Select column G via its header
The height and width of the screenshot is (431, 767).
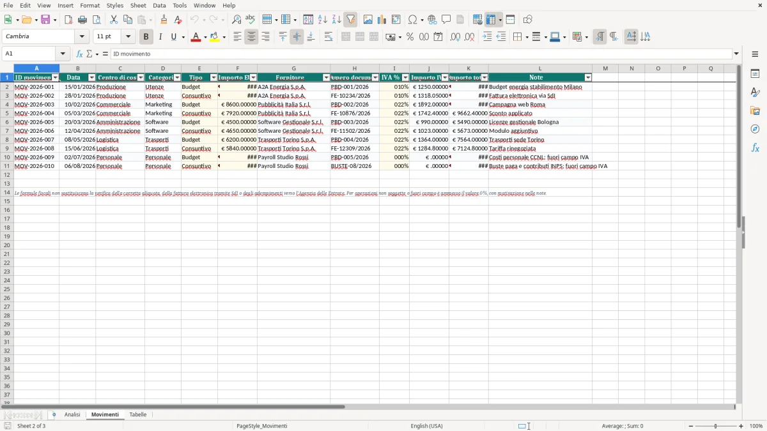tap(293, 68)
